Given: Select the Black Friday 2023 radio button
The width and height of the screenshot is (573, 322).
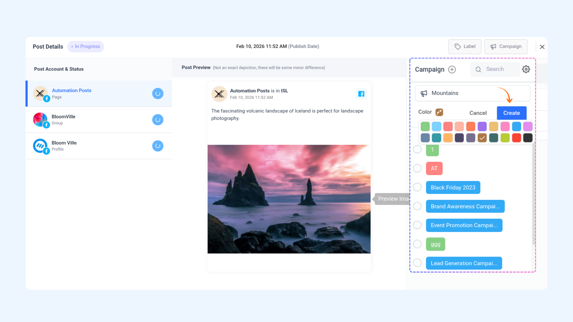Looking at the screenshot, I should tap(417, 187).
